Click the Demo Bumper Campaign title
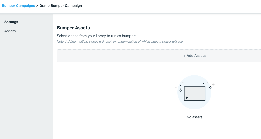The height and width of the screenshot is (139, 261). (x=61, y=6)
